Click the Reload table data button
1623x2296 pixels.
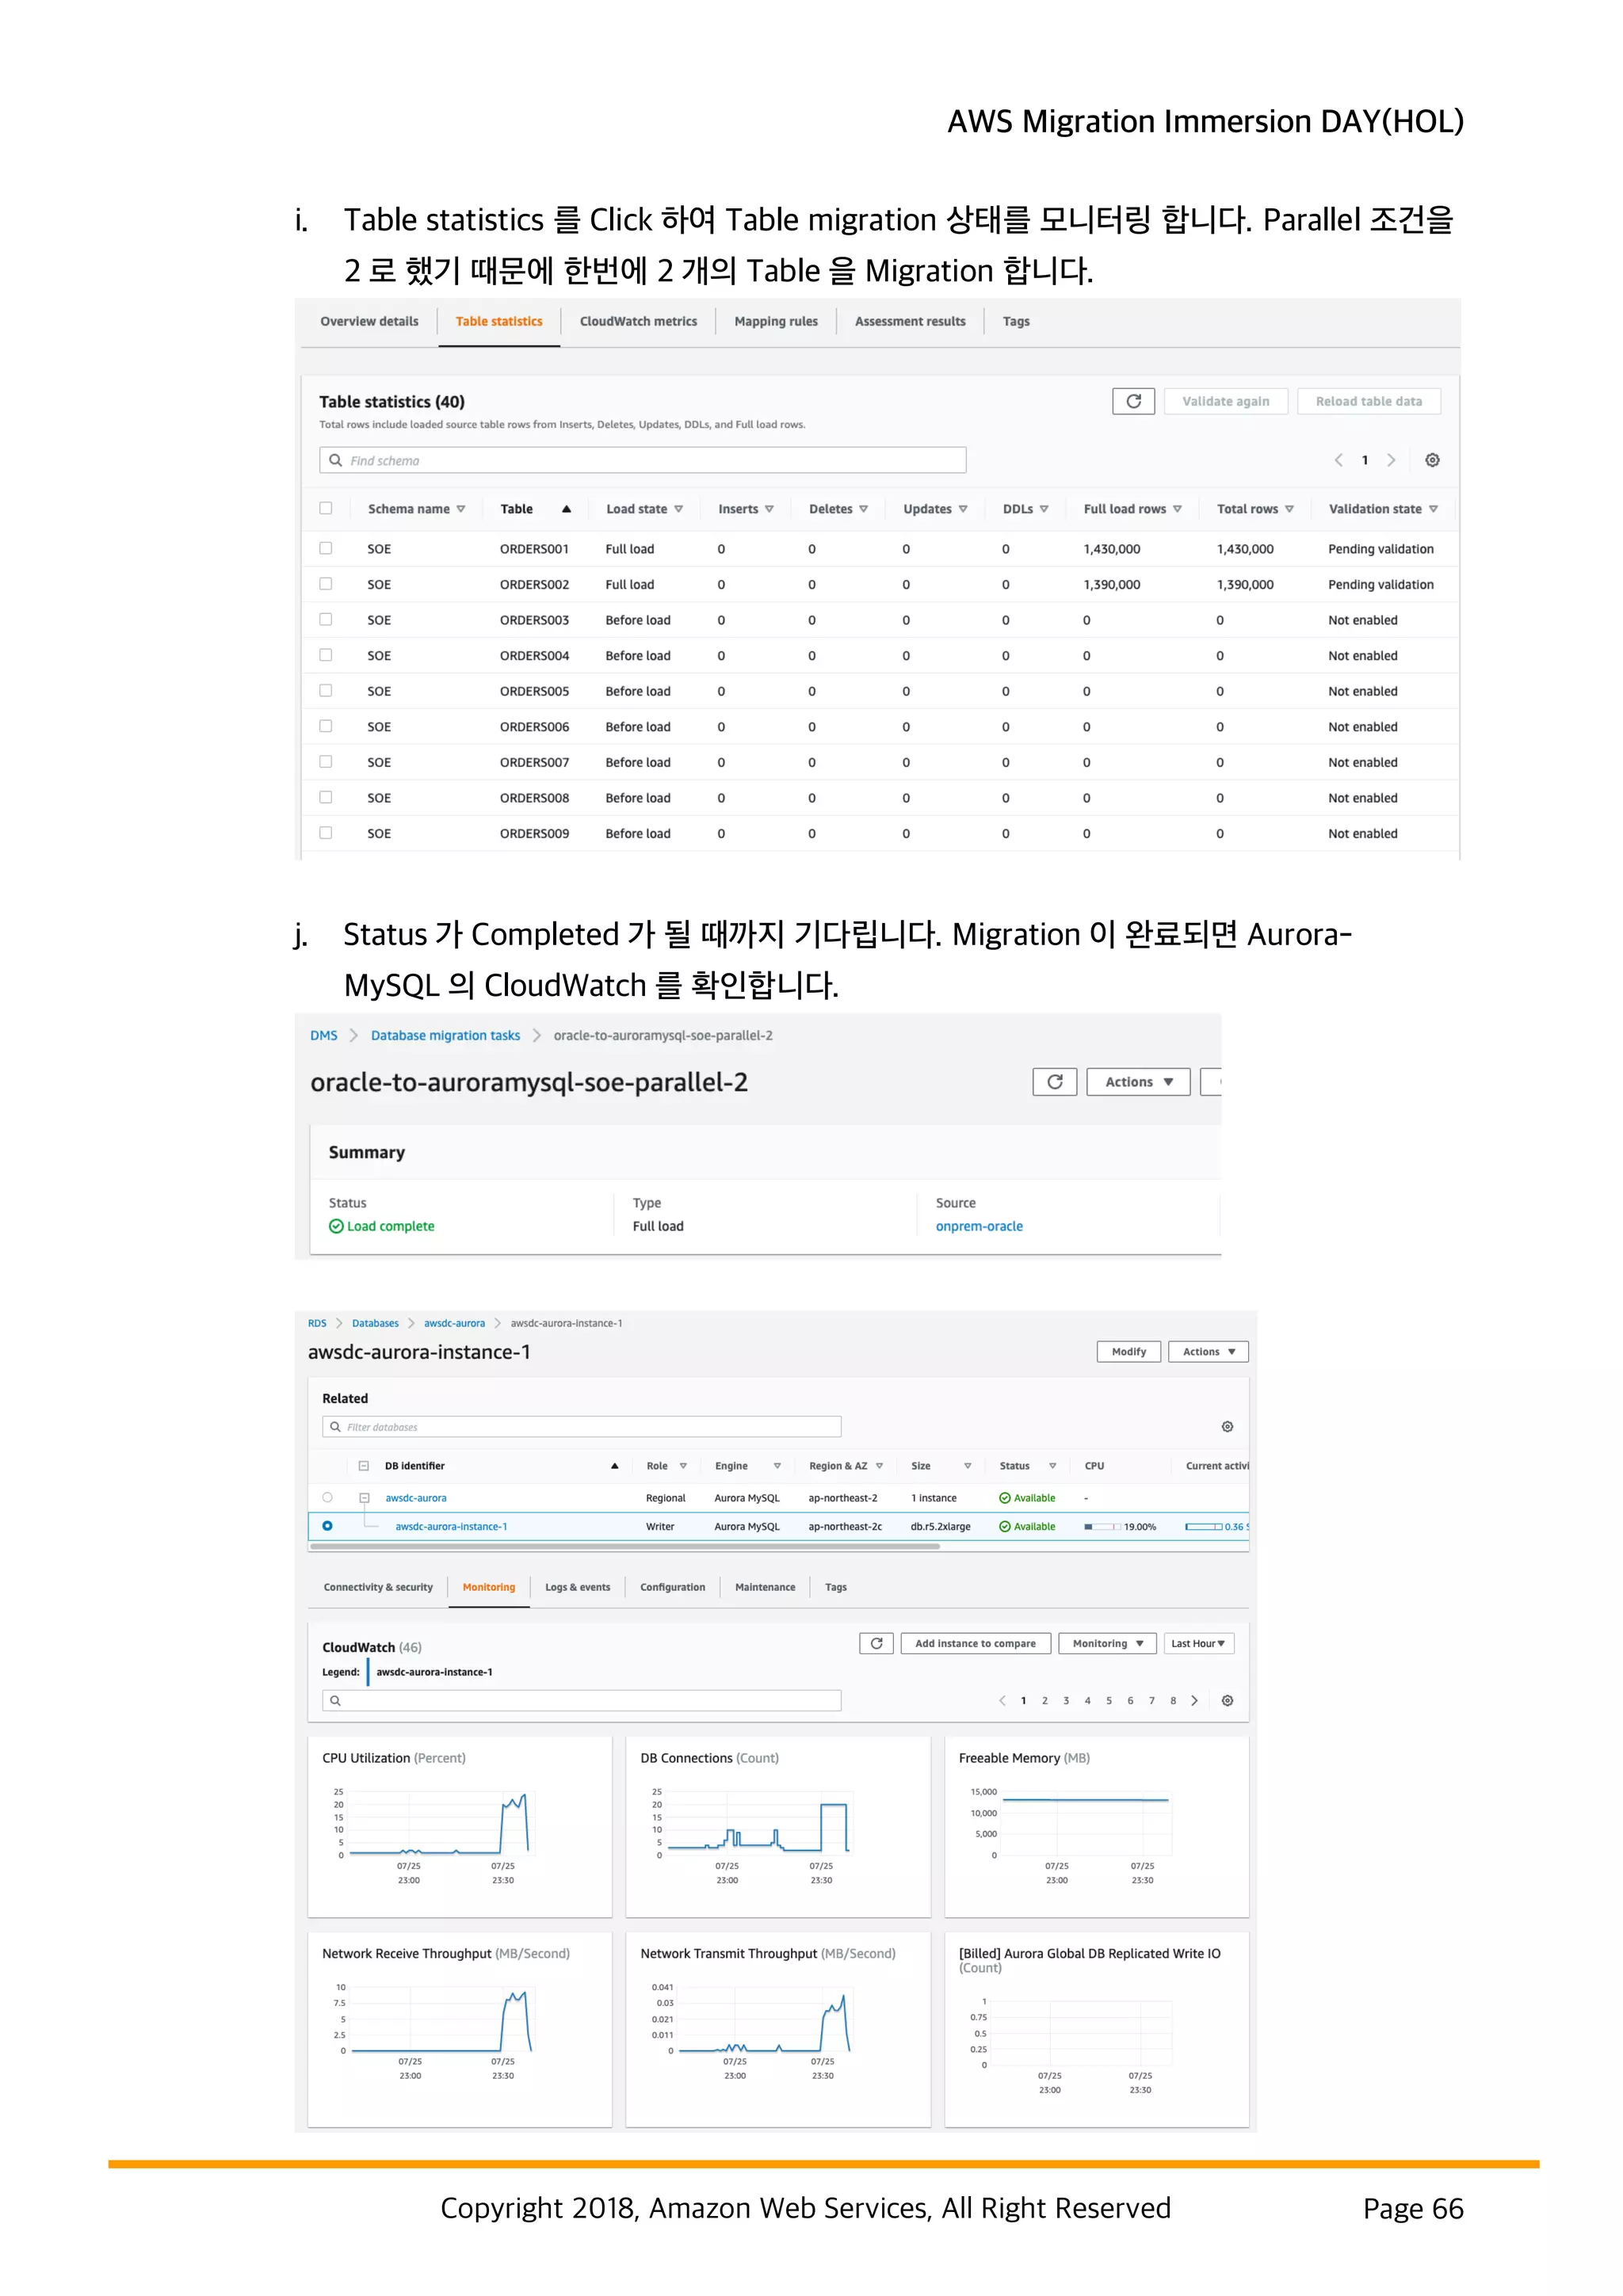tap(1368, 401)
